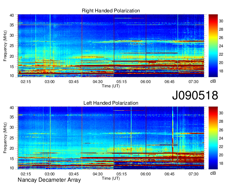Click Time (UT) label under right-handed plot
This screenshot has height=184, width=227.
pyautogui.click(x=111, y=86)
